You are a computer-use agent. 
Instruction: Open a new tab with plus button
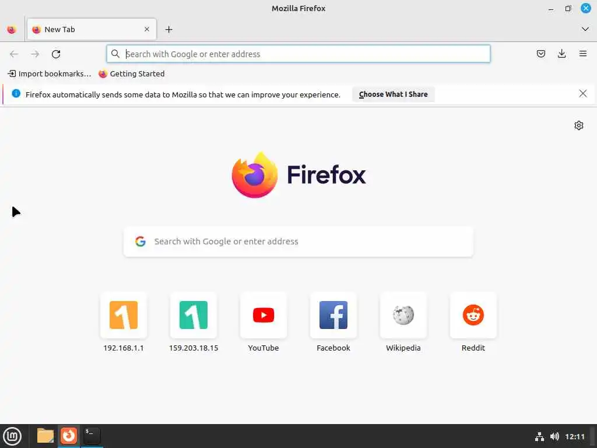(168, 29)
